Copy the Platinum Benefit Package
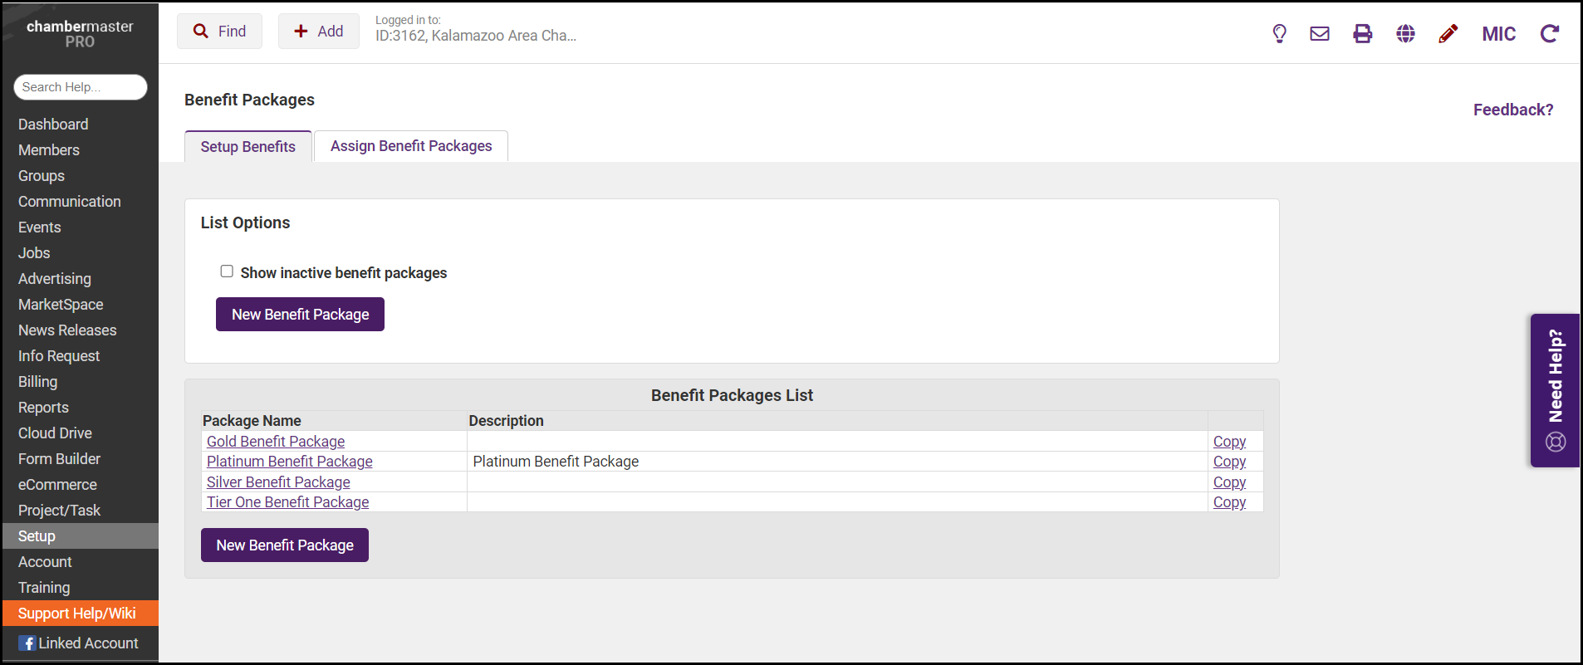Viewport: 1583px width, 665px height. 1229,462
